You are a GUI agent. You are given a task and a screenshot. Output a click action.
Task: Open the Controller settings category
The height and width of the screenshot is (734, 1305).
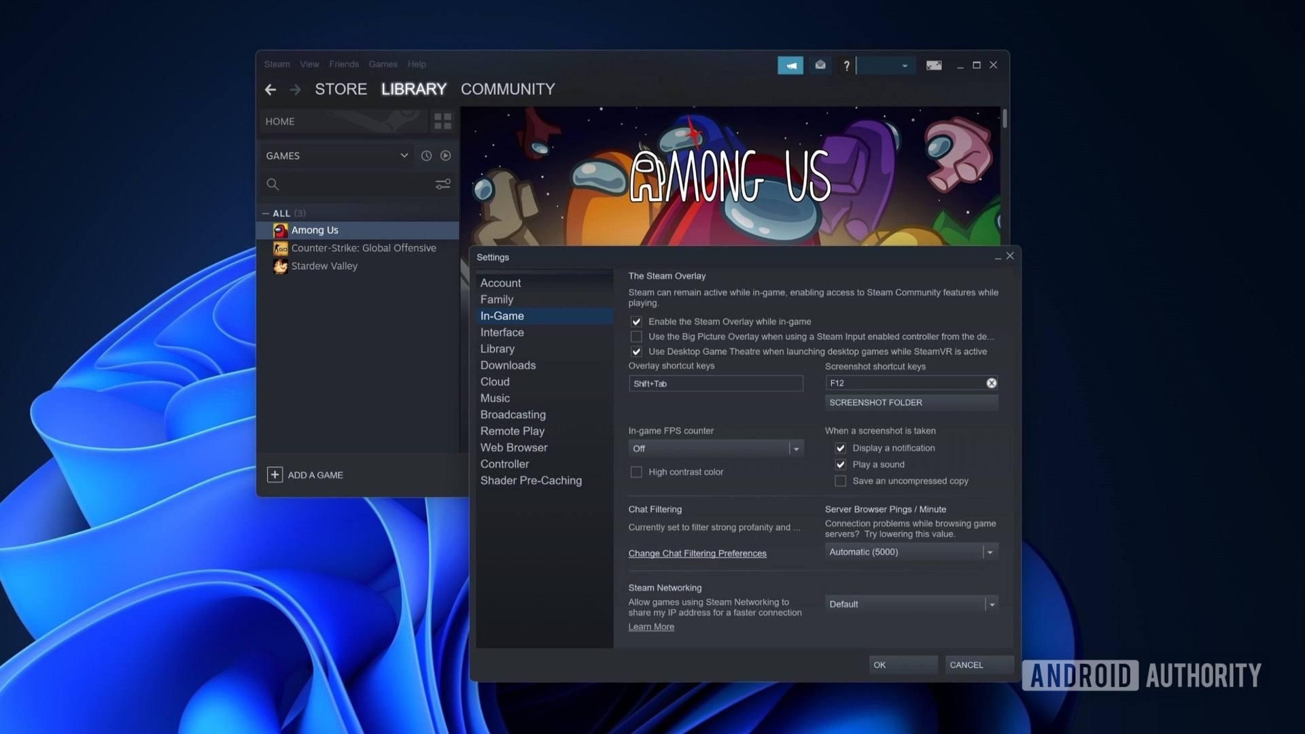[504, 464]
